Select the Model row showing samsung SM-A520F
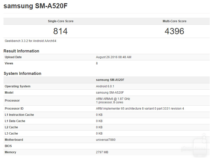 [x=106, y=92]
